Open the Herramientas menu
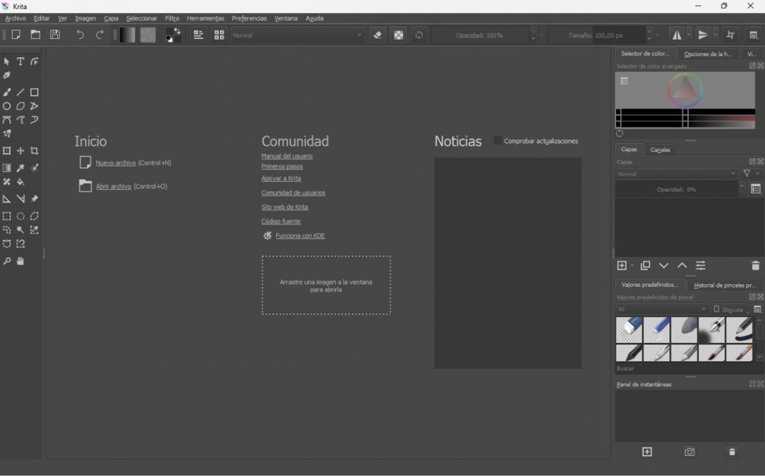Screen dimensions: 765x476 point(205,18)
